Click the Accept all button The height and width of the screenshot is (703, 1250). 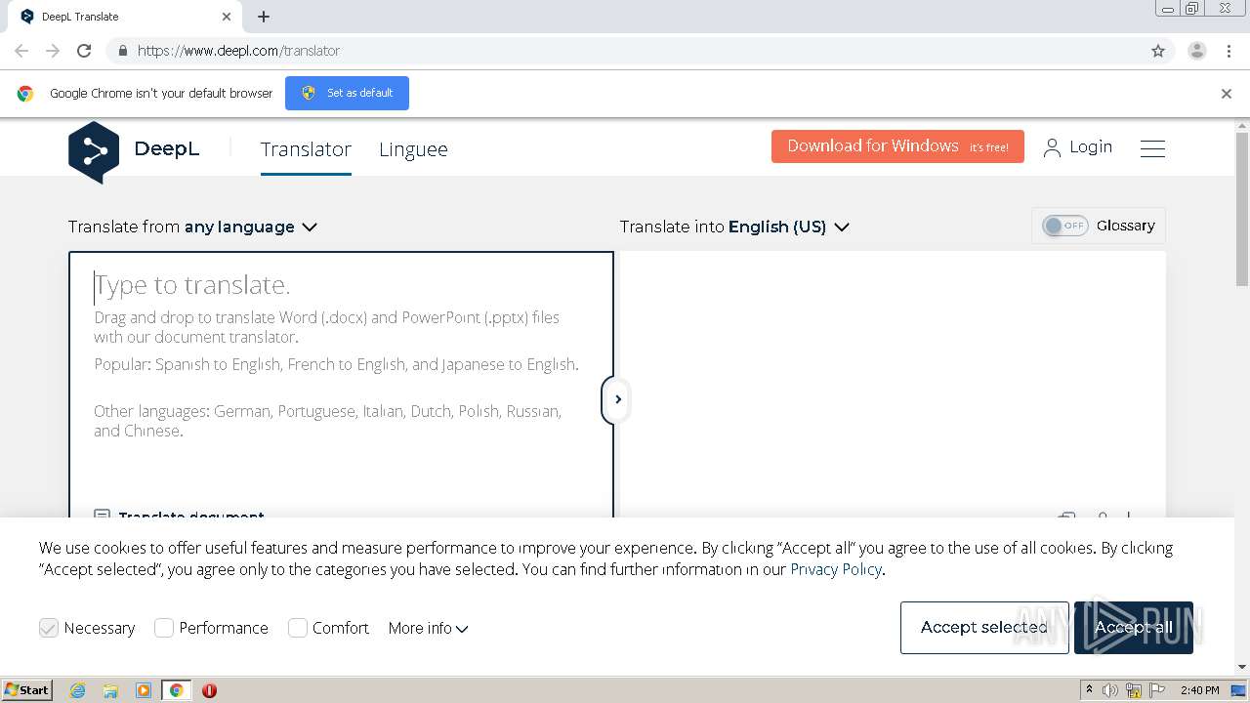[1134, 628]
